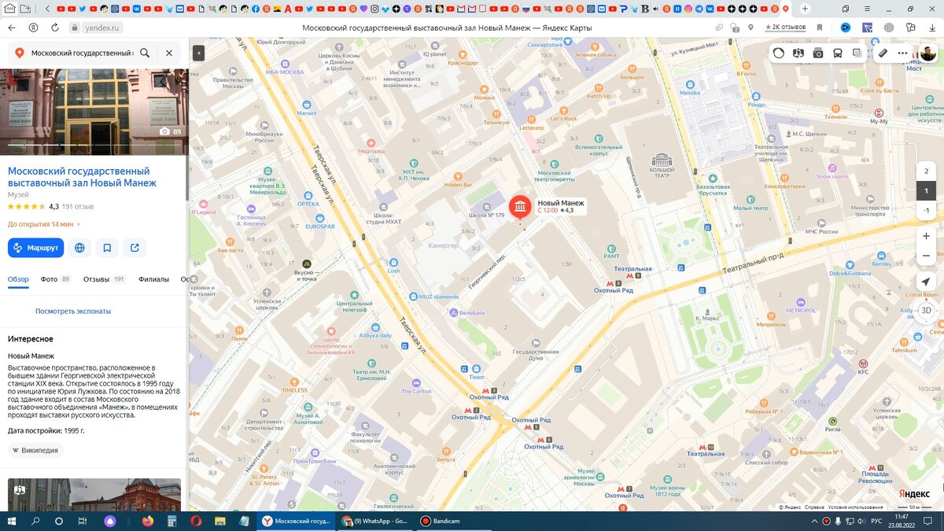Open the Википедия source chip
The height and width of the screenshot is (531, 944).
[35, 450]
